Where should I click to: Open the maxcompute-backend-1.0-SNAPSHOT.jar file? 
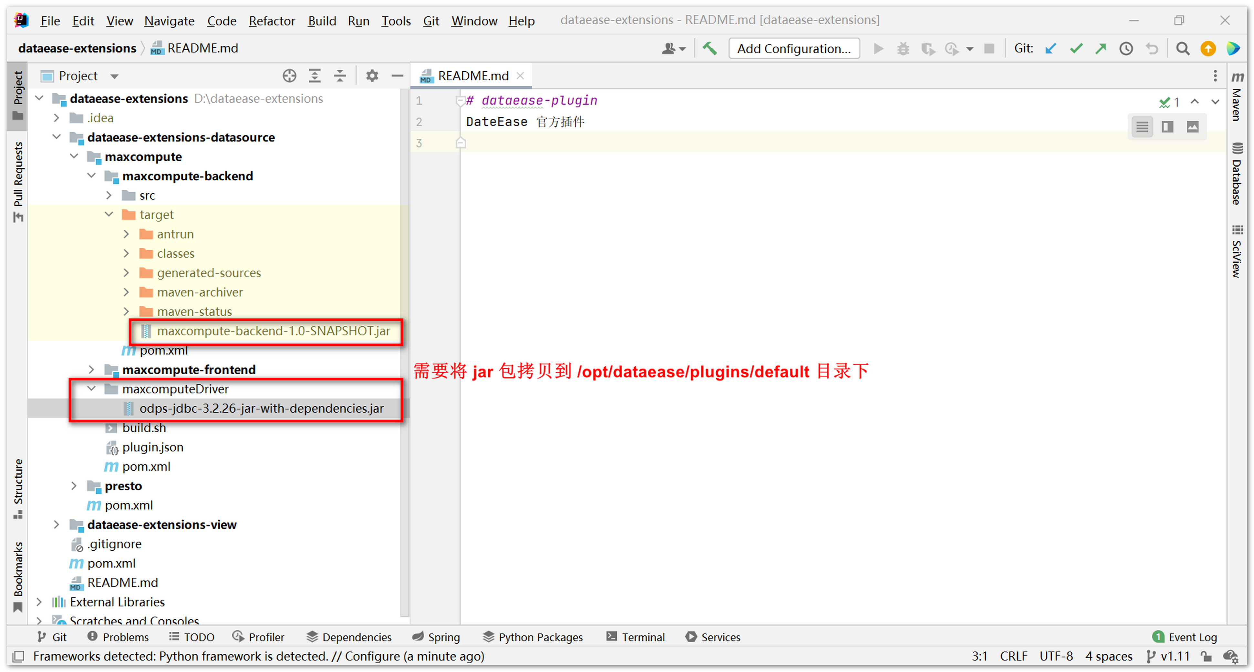click(269, 331)
